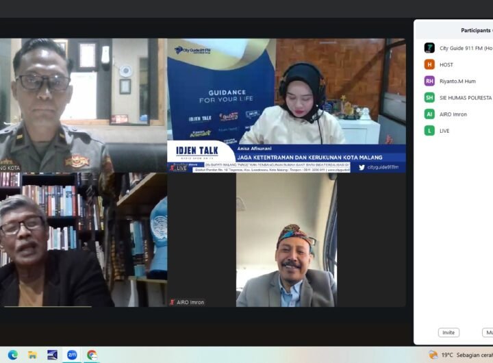Select the orange HOST avatar icon
493x363 pixels.
point(429,64)
